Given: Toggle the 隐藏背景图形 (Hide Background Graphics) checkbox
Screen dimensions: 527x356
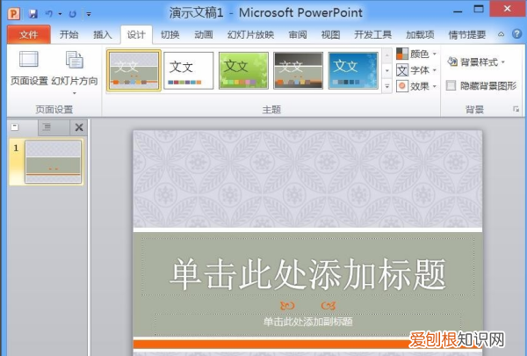Looking at the screenshot, I should pos(451,85).
